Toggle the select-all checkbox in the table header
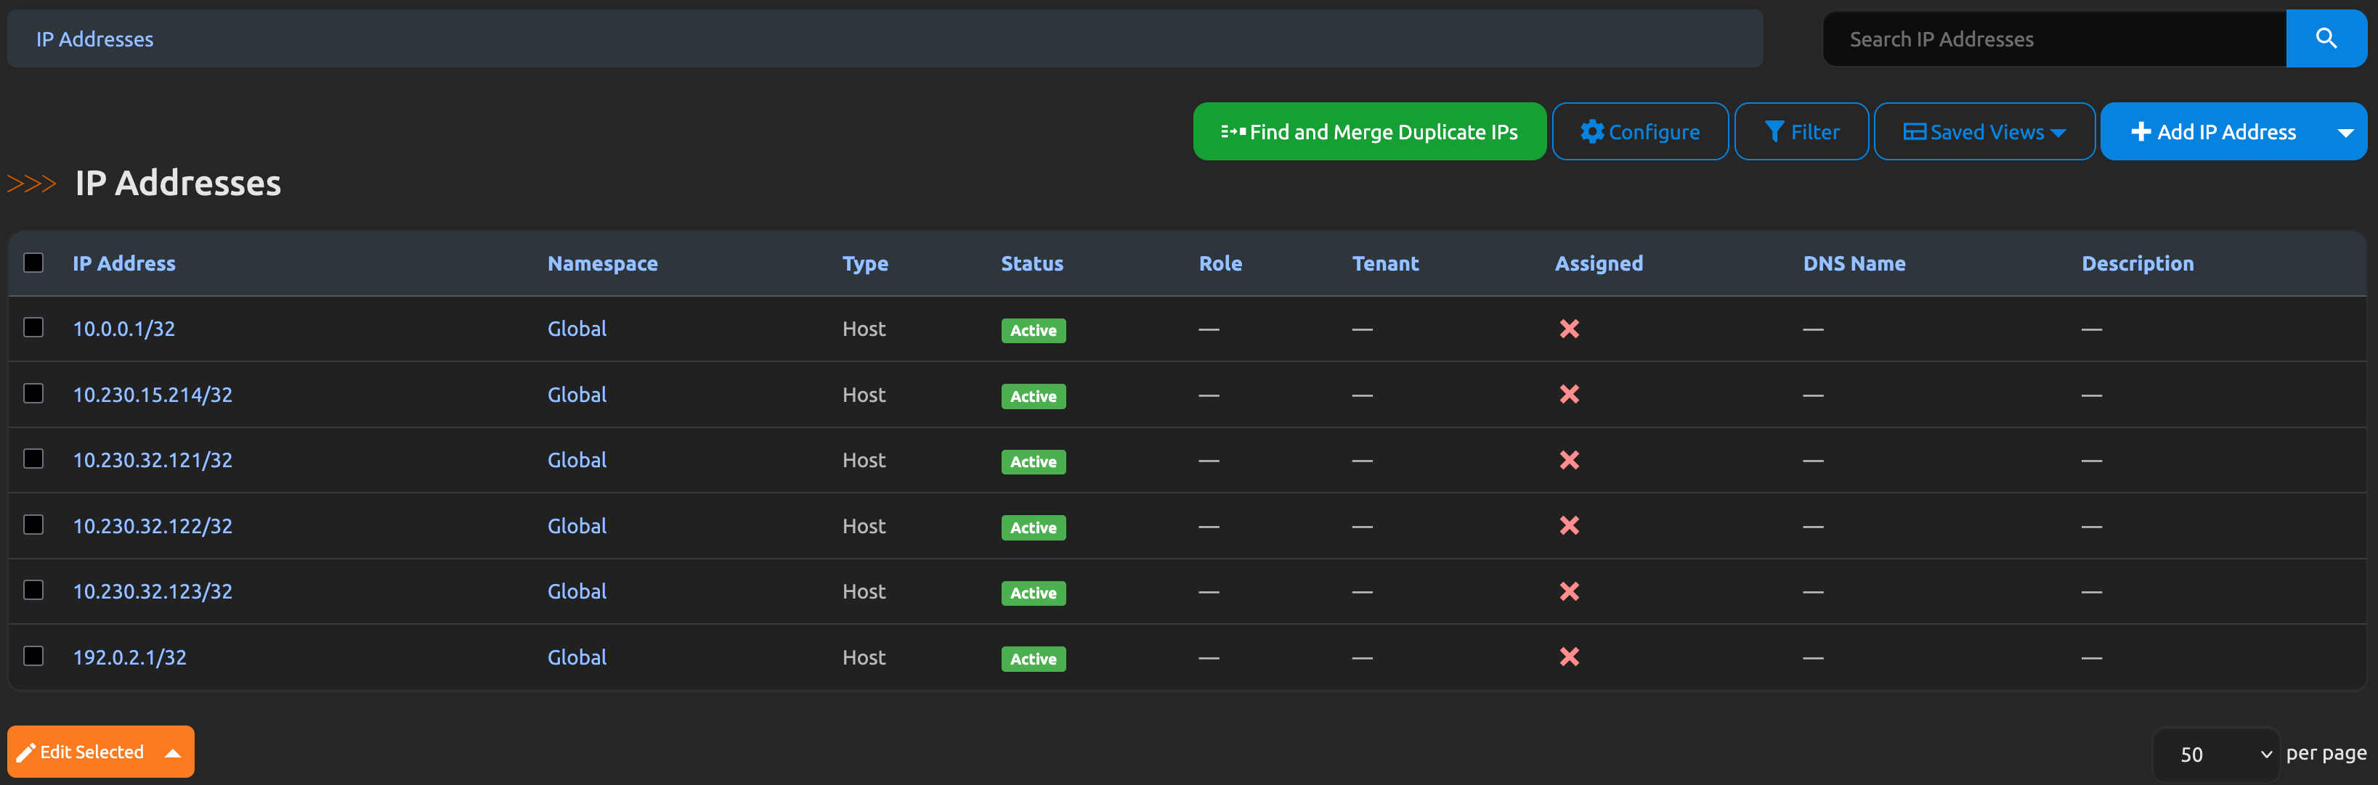 click(33, 263)
